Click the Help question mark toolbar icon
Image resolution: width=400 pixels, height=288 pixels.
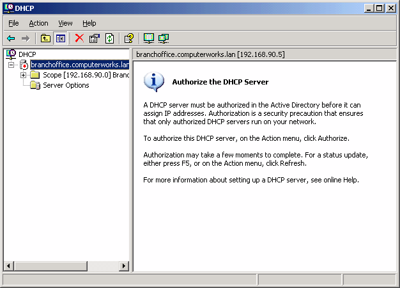[x=129, y=38]
